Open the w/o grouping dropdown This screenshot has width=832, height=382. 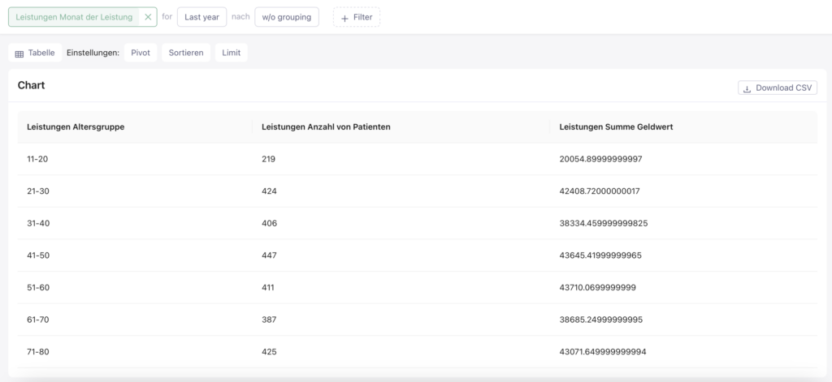click(287, 17)
